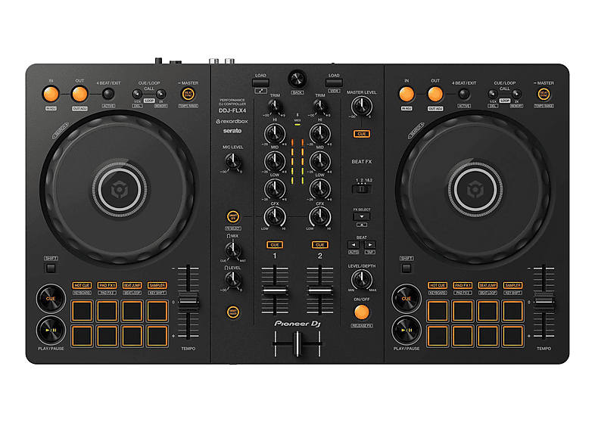
Task: Click the MIC LEVEL knob
Action: [x=233, y=162]
